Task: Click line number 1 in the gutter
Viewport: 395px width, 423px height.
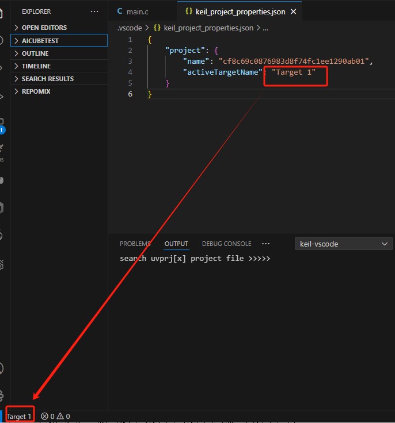Action: click(130, 40)
